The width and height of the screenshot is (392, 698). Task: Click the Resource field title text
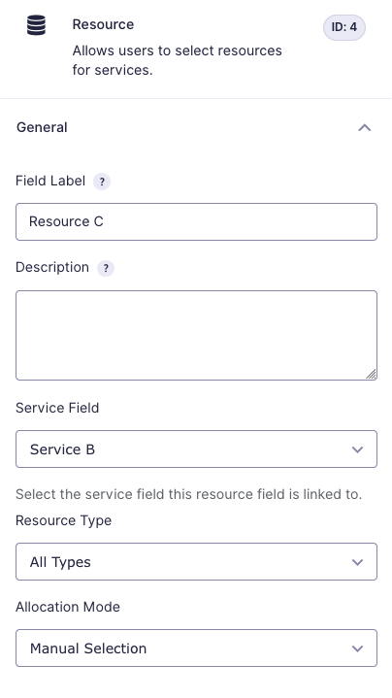pos(103,24)
